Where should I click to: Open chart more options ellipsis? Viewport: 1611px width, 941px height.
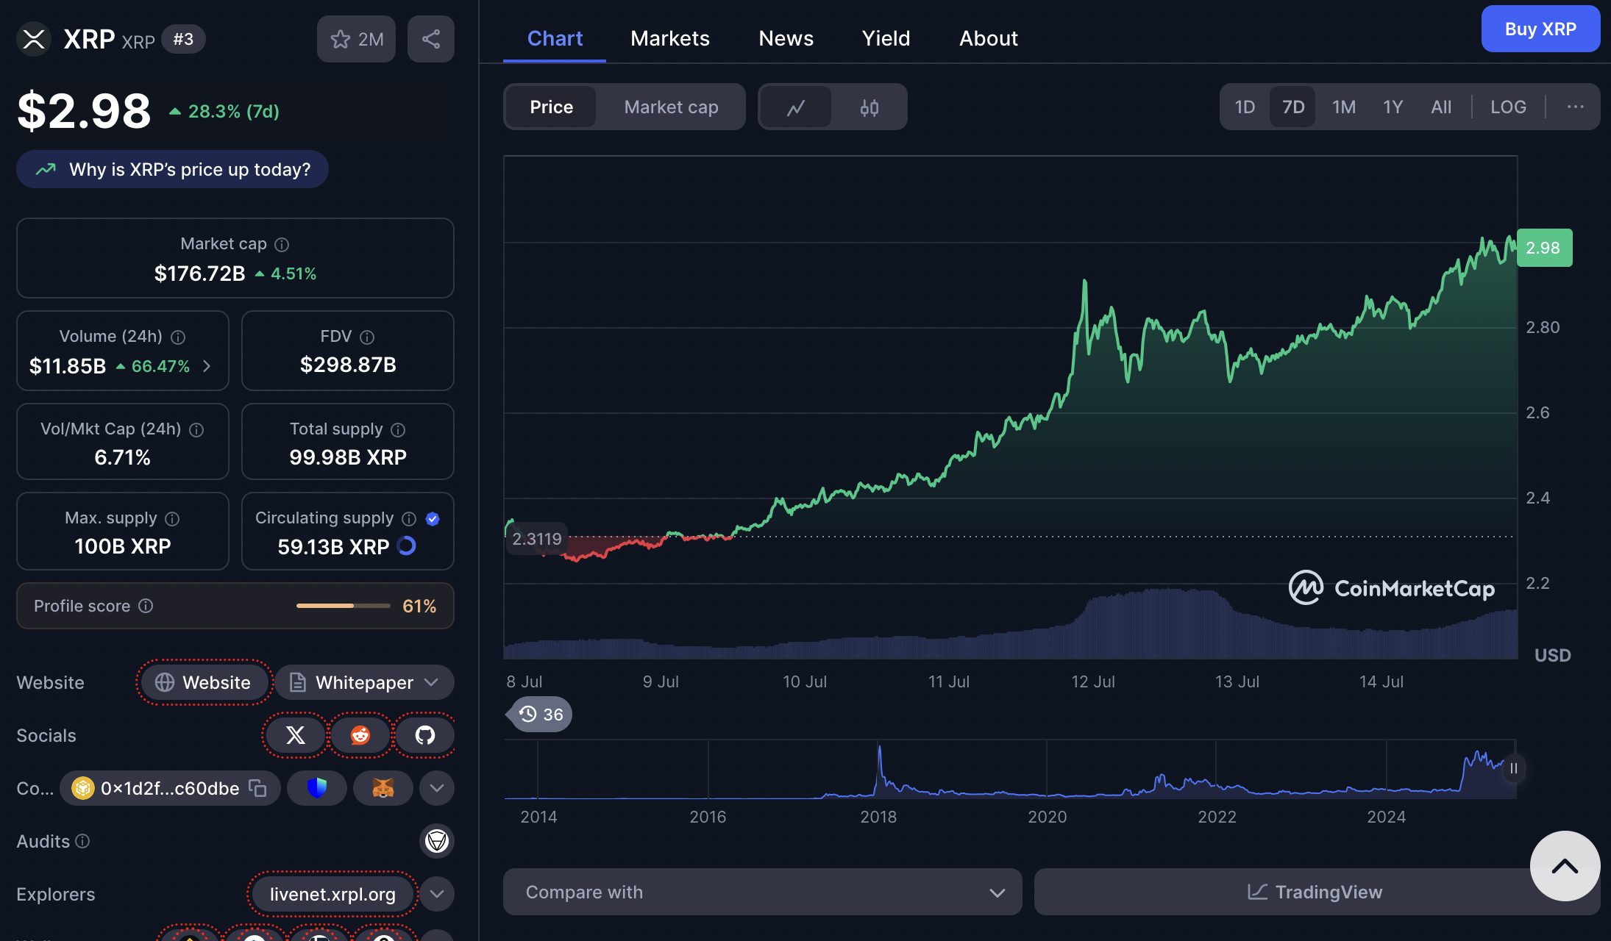(x=1575, y=107)
